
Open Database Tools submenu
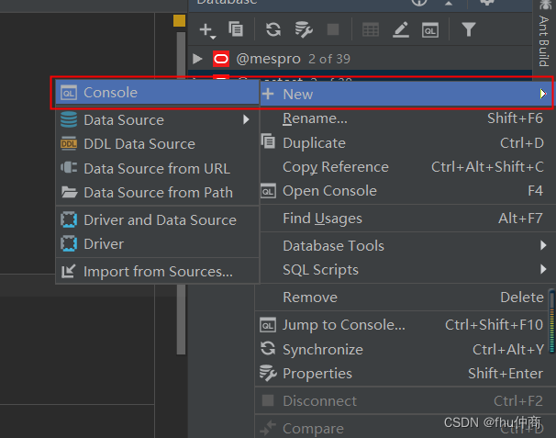pyautogui.click(x=406, y=245)
